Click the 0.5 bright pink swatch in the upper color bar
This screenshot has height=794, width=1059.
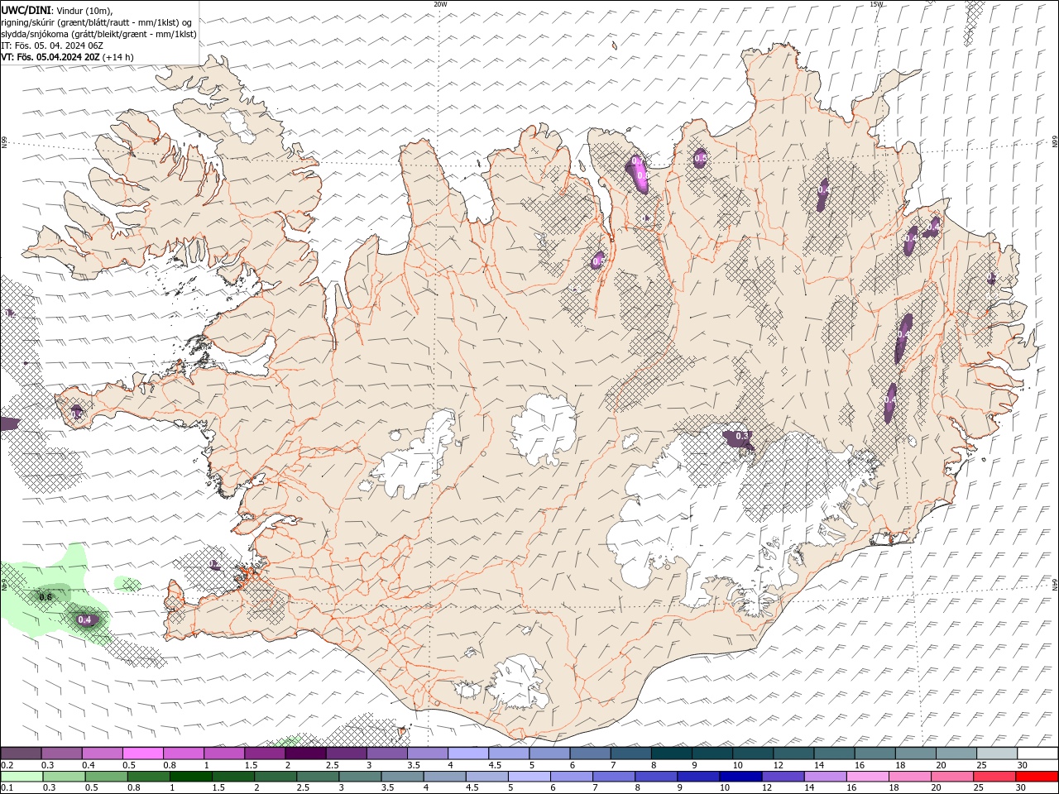(142, 753)
